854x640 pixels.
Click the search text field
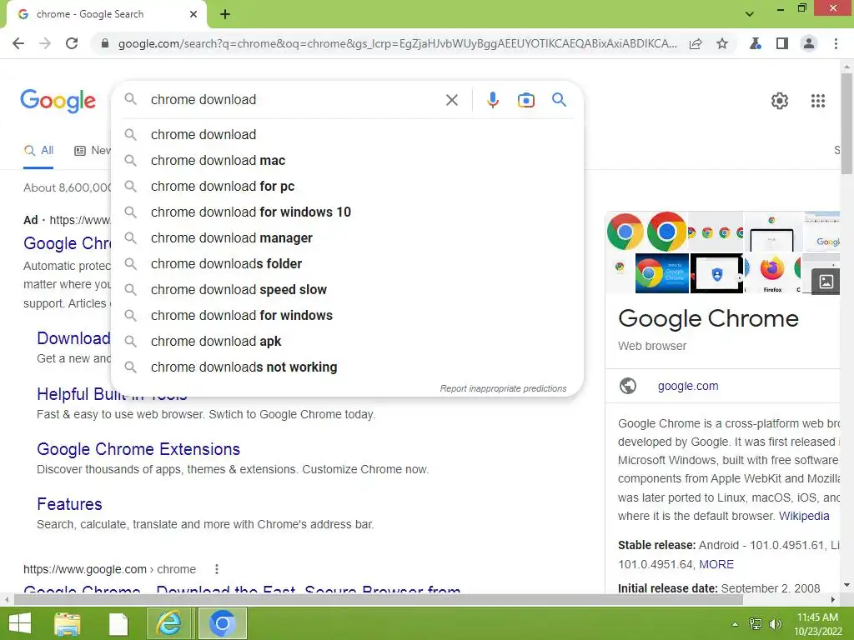[294, 100]
